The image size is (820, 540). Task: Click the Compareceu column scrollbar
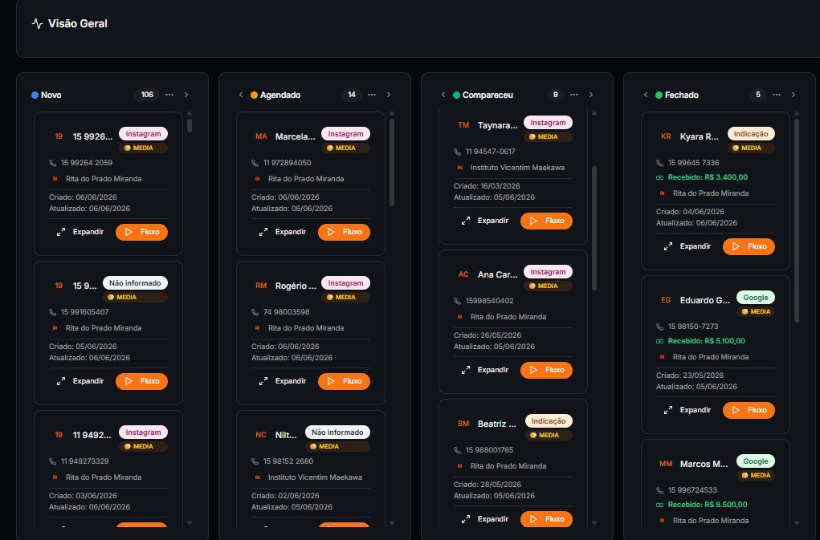click(x=594, y=228)
